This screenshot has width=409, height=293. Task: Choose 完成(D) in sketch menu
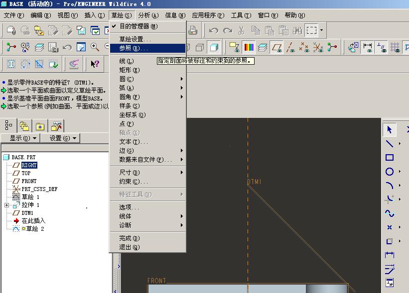pyautogui.click(x=148, y=238)
